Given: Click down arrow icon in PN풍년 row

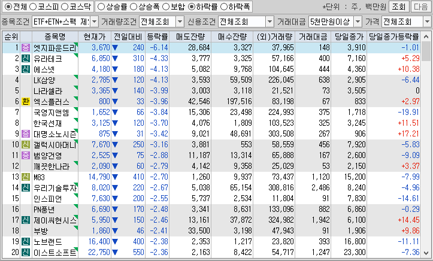Looking at the screenshot, I should 115,209.
